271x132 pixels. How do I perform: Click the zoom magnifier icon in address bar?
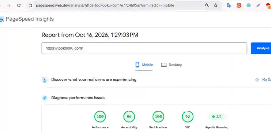tap(207, 5)
